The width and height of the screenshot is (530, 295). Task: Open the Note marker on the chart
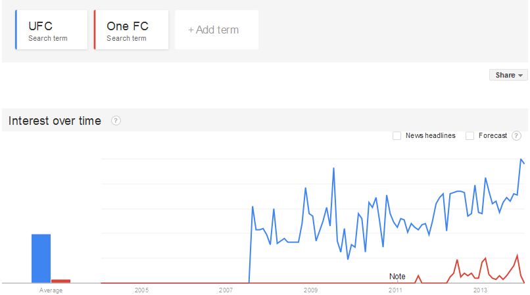click(x=397, y=277)
